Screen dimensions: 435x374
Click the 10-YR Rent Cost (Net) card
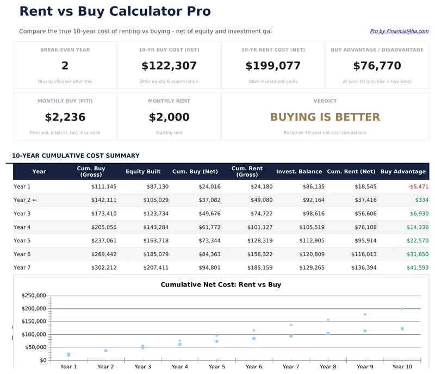[273, 66]
